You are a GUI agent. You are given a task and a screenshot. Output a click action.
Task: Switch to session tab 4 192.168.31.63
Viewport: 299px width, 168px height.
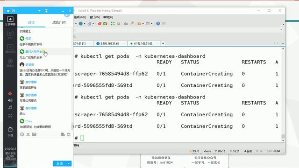pos(143,43)
